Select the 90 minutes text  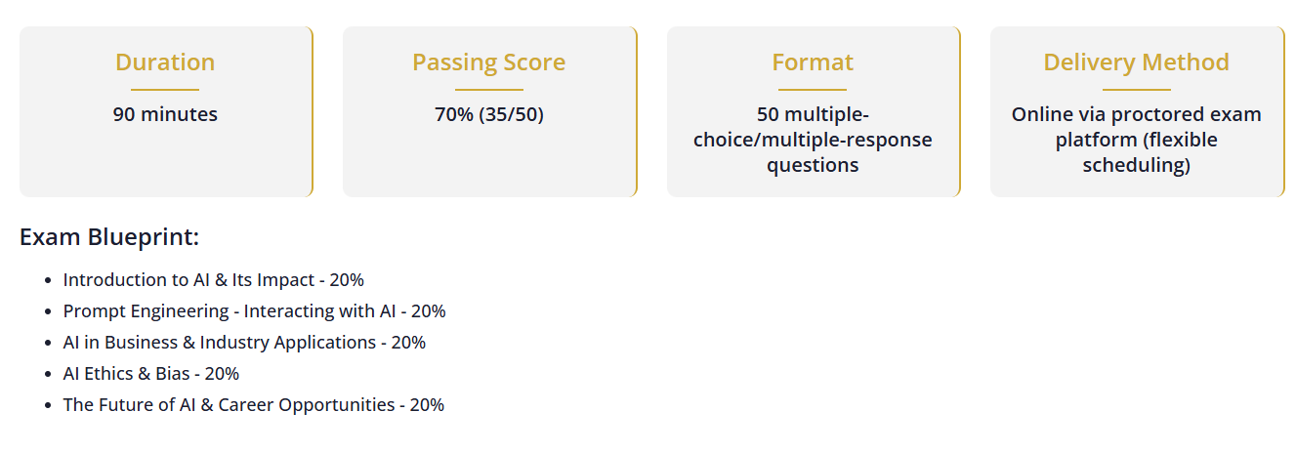pos(165,114)
